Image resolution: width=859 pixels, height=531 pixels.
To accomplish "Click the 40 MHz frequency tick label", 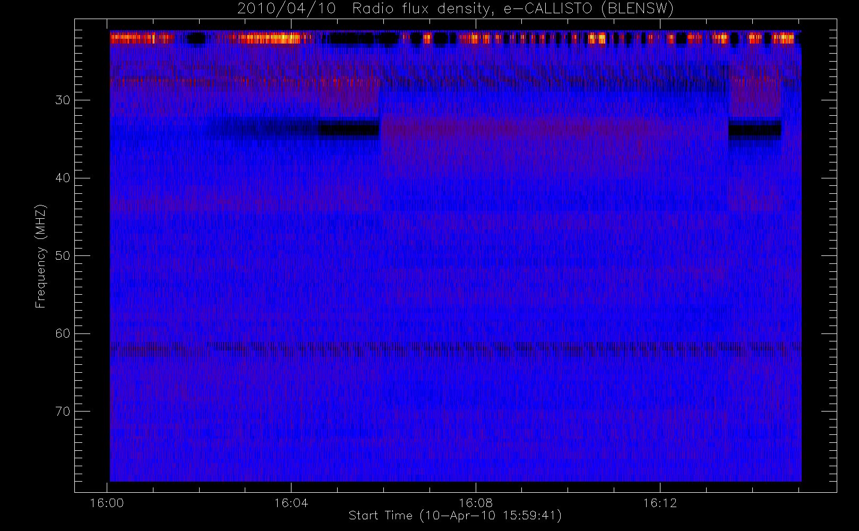I will [x=62, y=178].
